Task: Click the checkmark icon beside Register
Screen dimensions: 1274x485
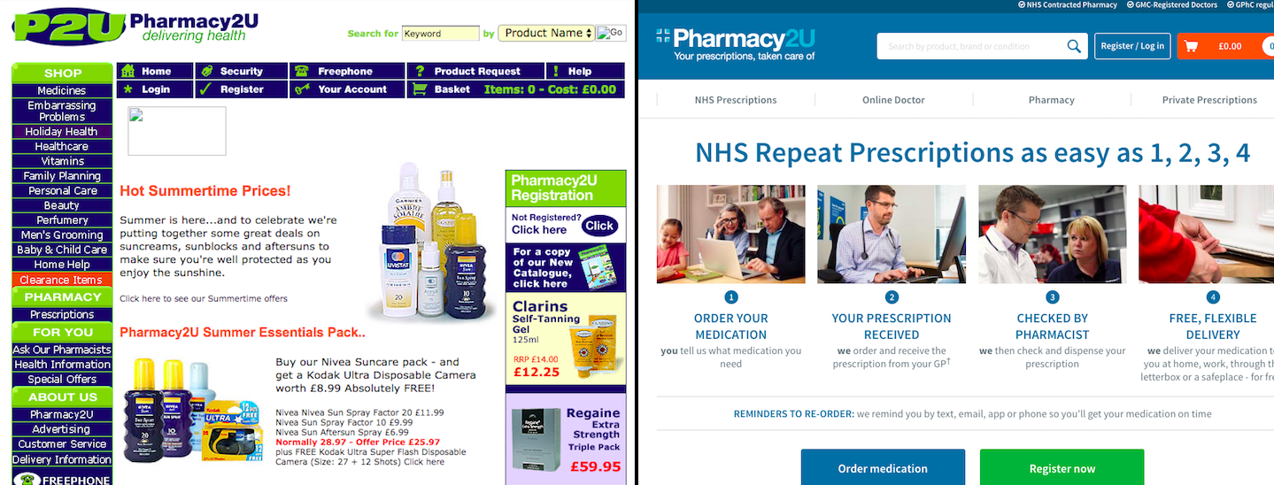Action: coord(205,89)
